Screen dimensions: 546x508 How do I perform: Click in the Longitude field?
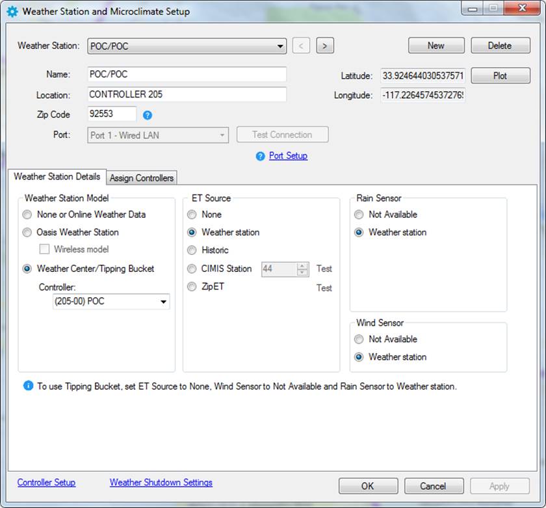pyautogui.click(x=422, y=95)
